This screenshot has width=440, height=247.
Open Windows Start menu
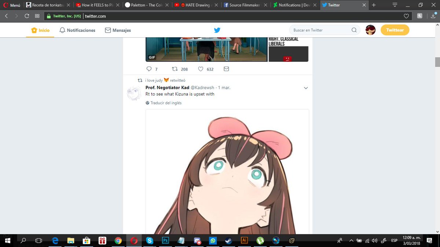[8, 240]
